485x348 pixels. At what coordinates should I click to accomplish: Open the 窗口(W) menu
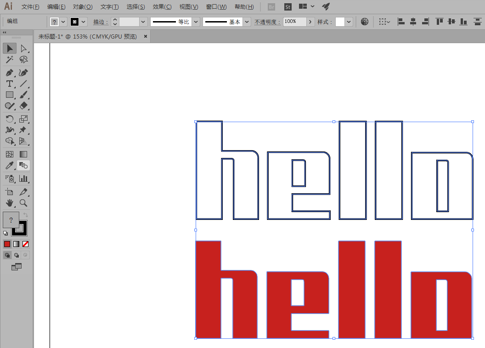tap(216, 7)
